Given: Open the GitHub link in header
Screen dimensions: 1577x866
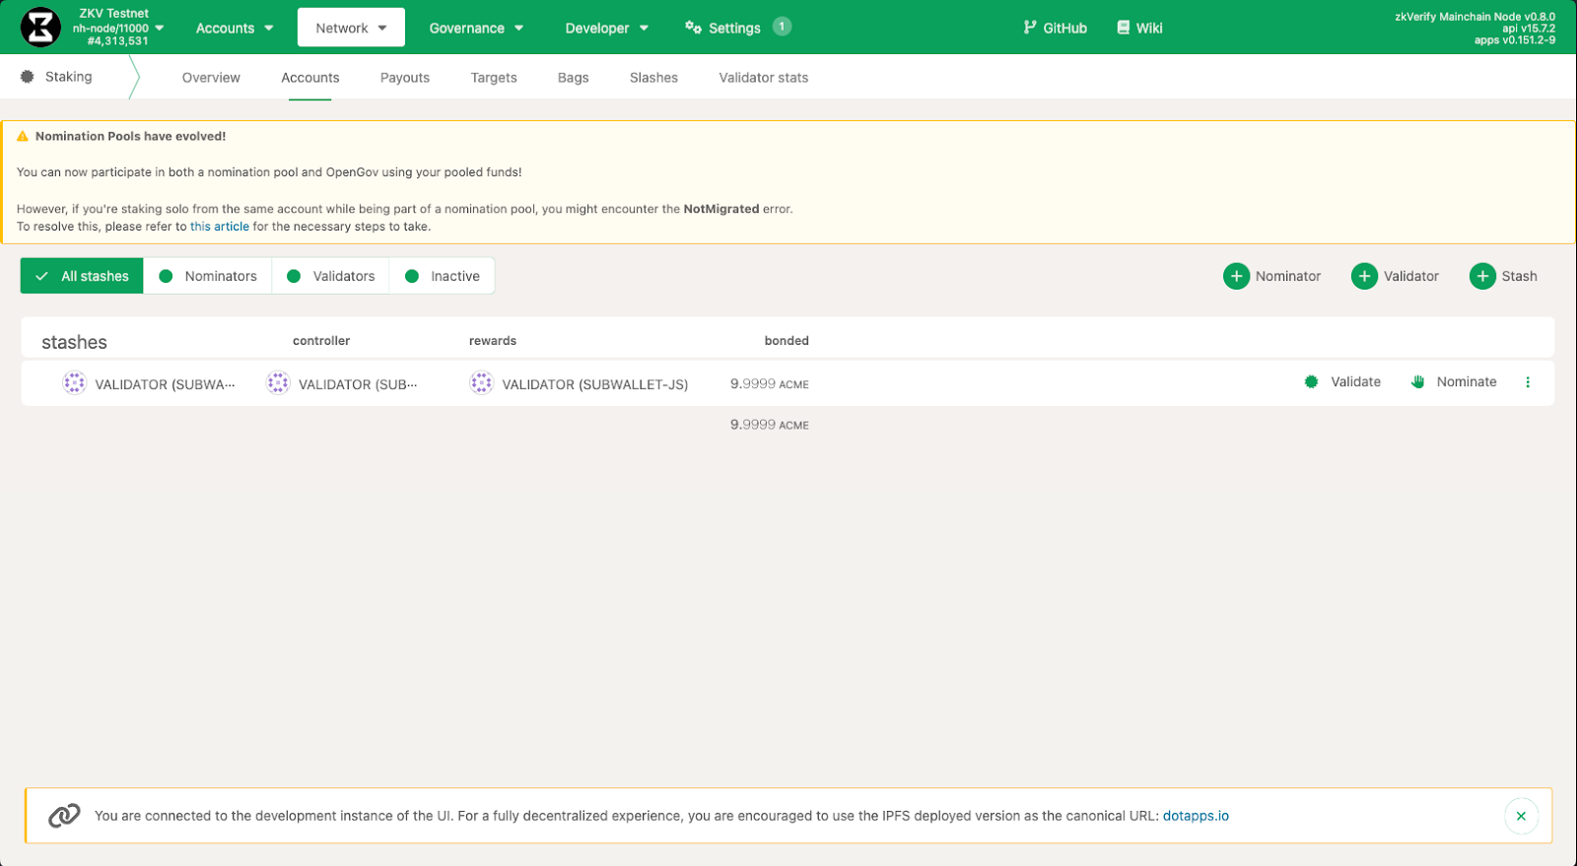Looking at the screenshot, I should (x=1056, y=28).
